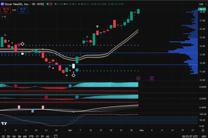Screen dimensions: 208x138
Task: Click the purple E earnings marker
Action: coord(152,78)
